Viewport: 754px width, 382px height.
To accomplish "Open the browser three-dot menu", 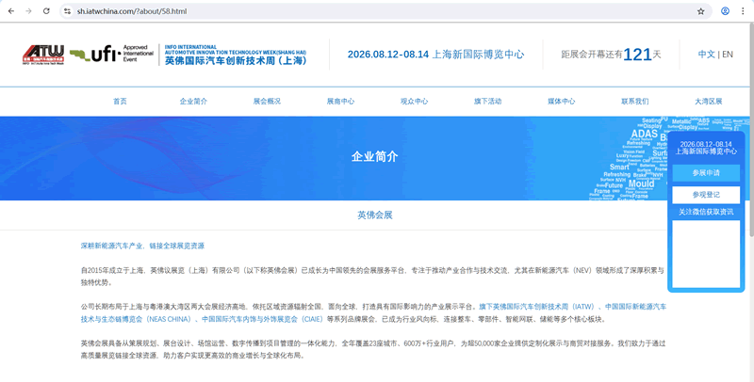I will 743,10.
